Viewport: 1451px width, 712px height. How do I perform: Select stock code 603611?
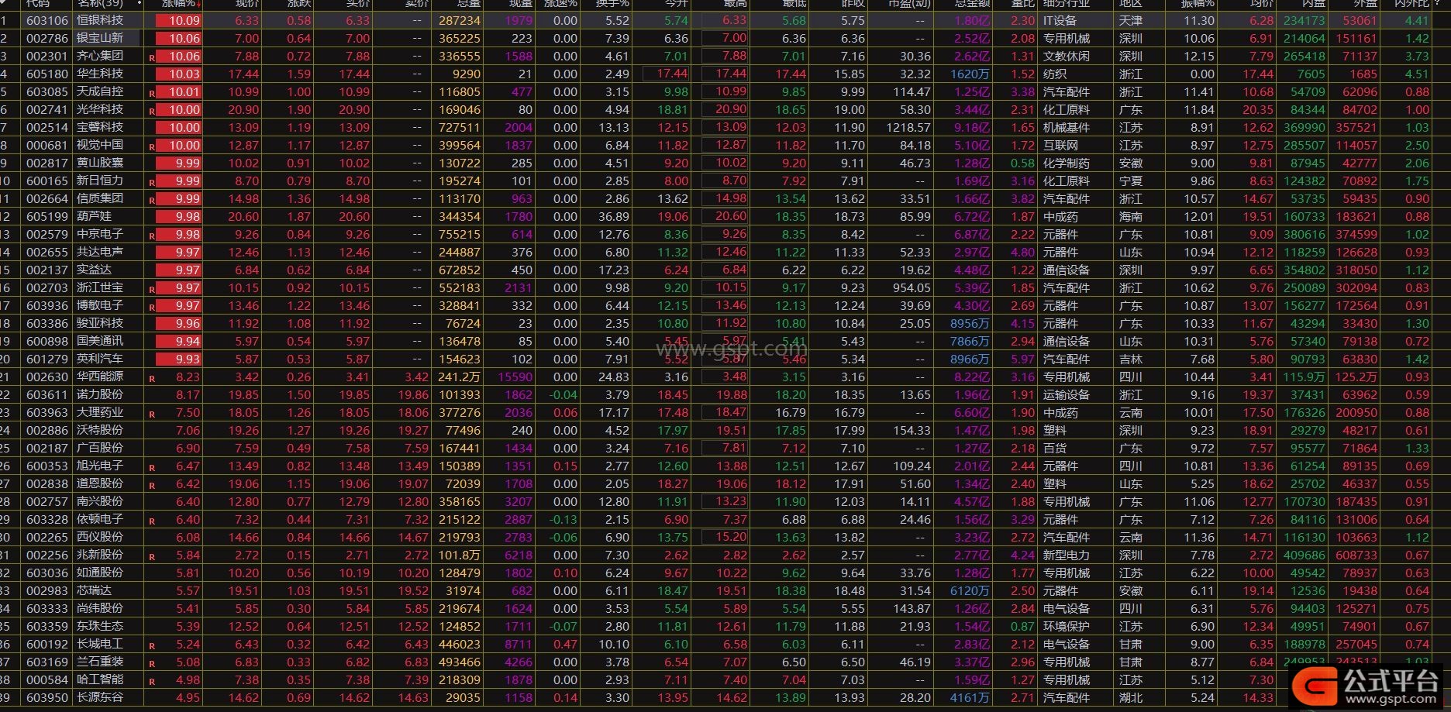47,394
